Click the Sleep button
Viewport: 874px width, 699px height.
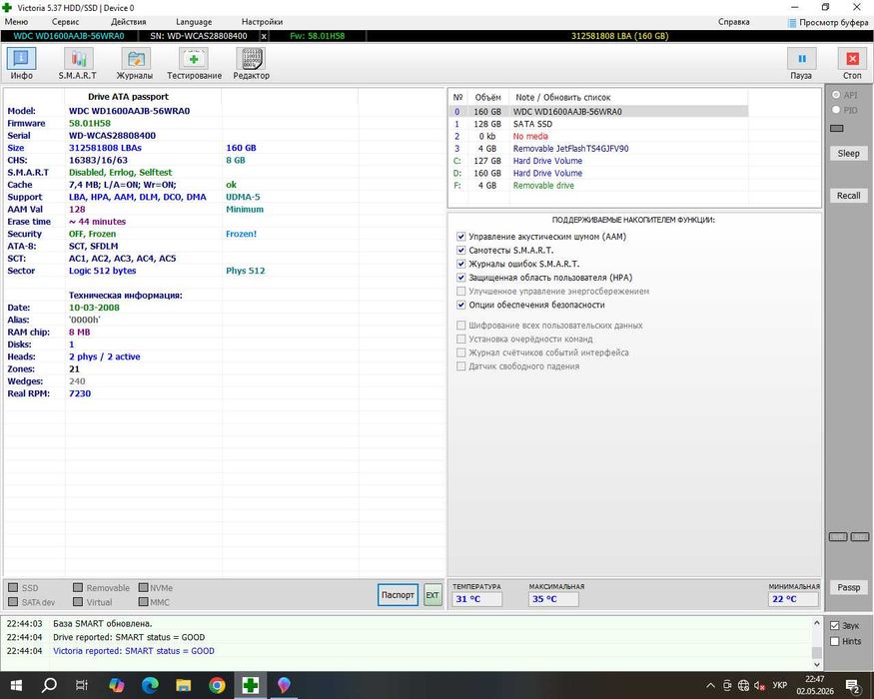[848, 154]
